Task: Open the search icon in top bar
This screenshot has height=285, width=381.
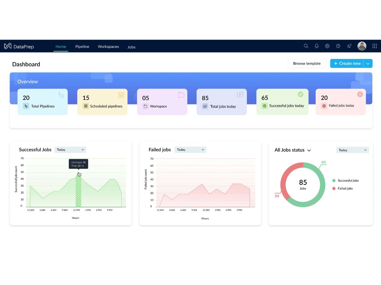Action: pos(306,46)
